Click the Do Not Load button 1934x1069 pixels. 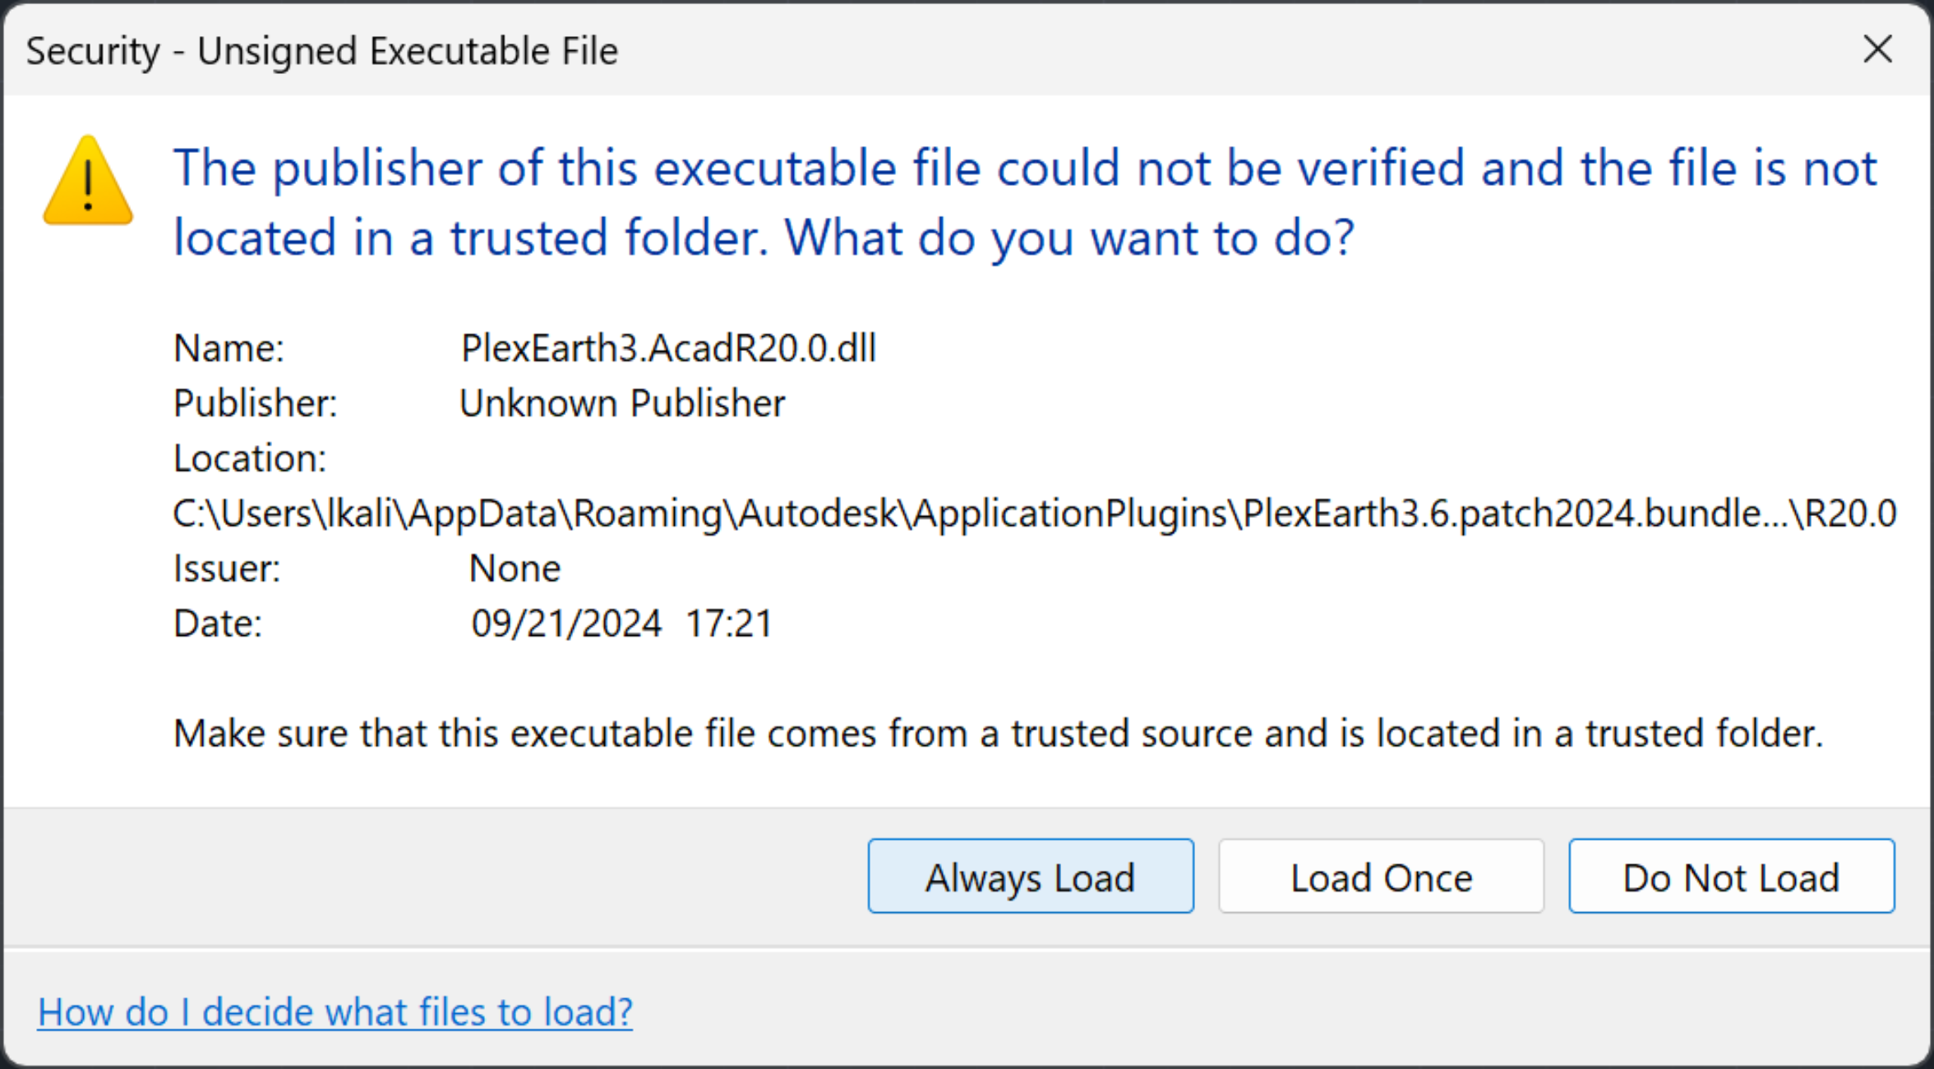[1732, 877]
